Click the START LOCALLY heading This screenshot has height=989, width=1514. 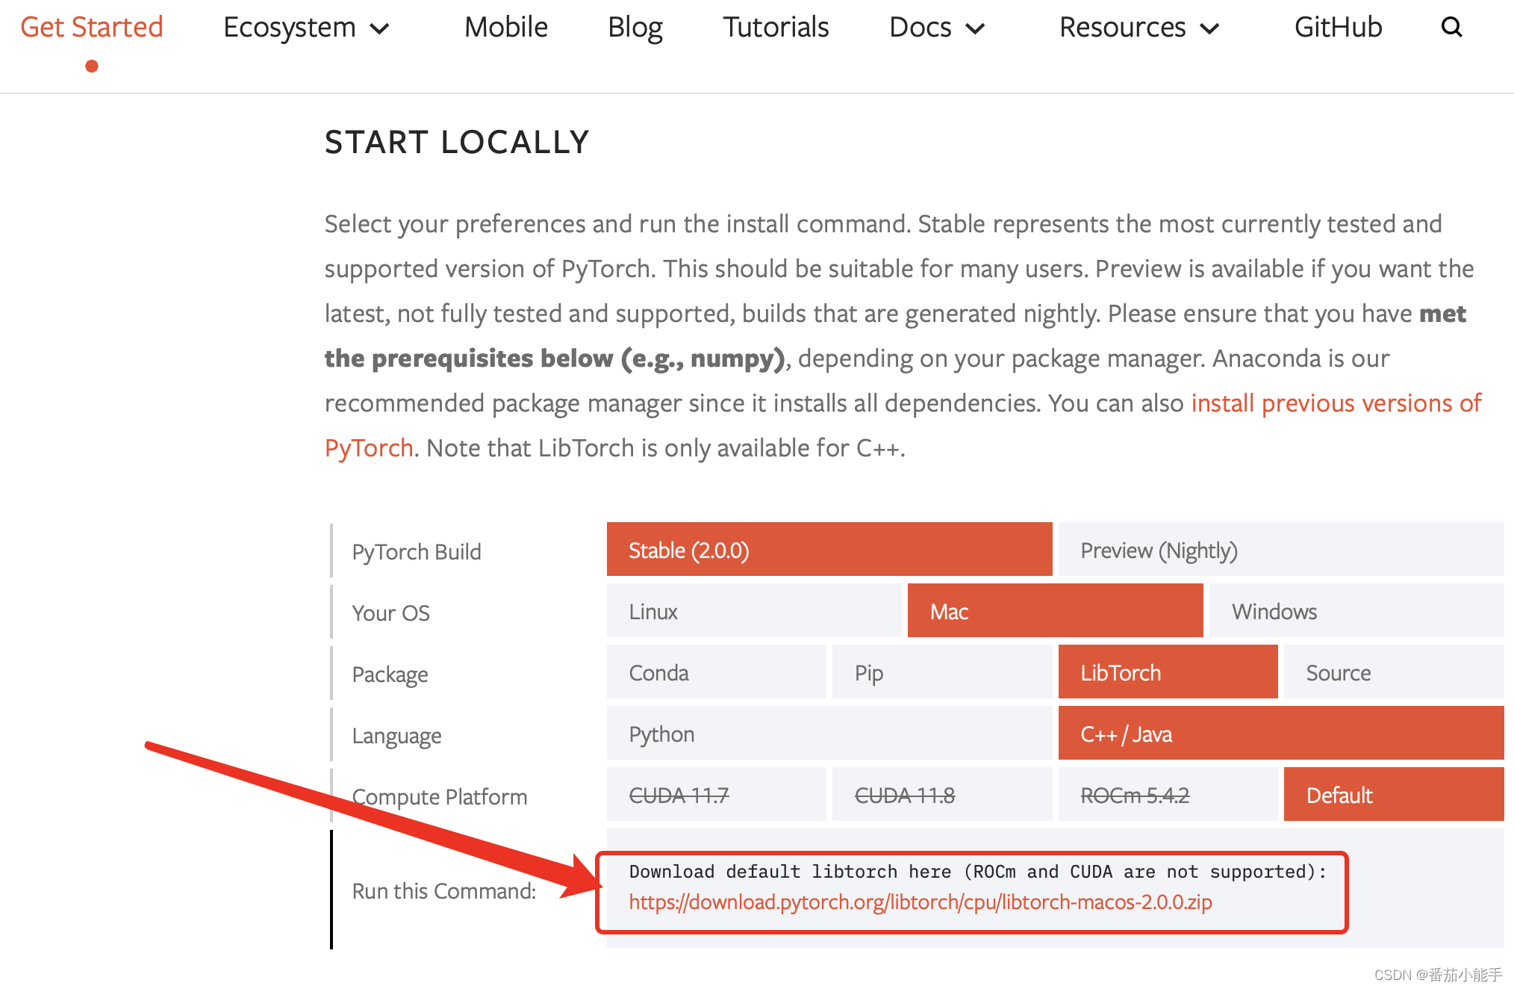(457, 142)
